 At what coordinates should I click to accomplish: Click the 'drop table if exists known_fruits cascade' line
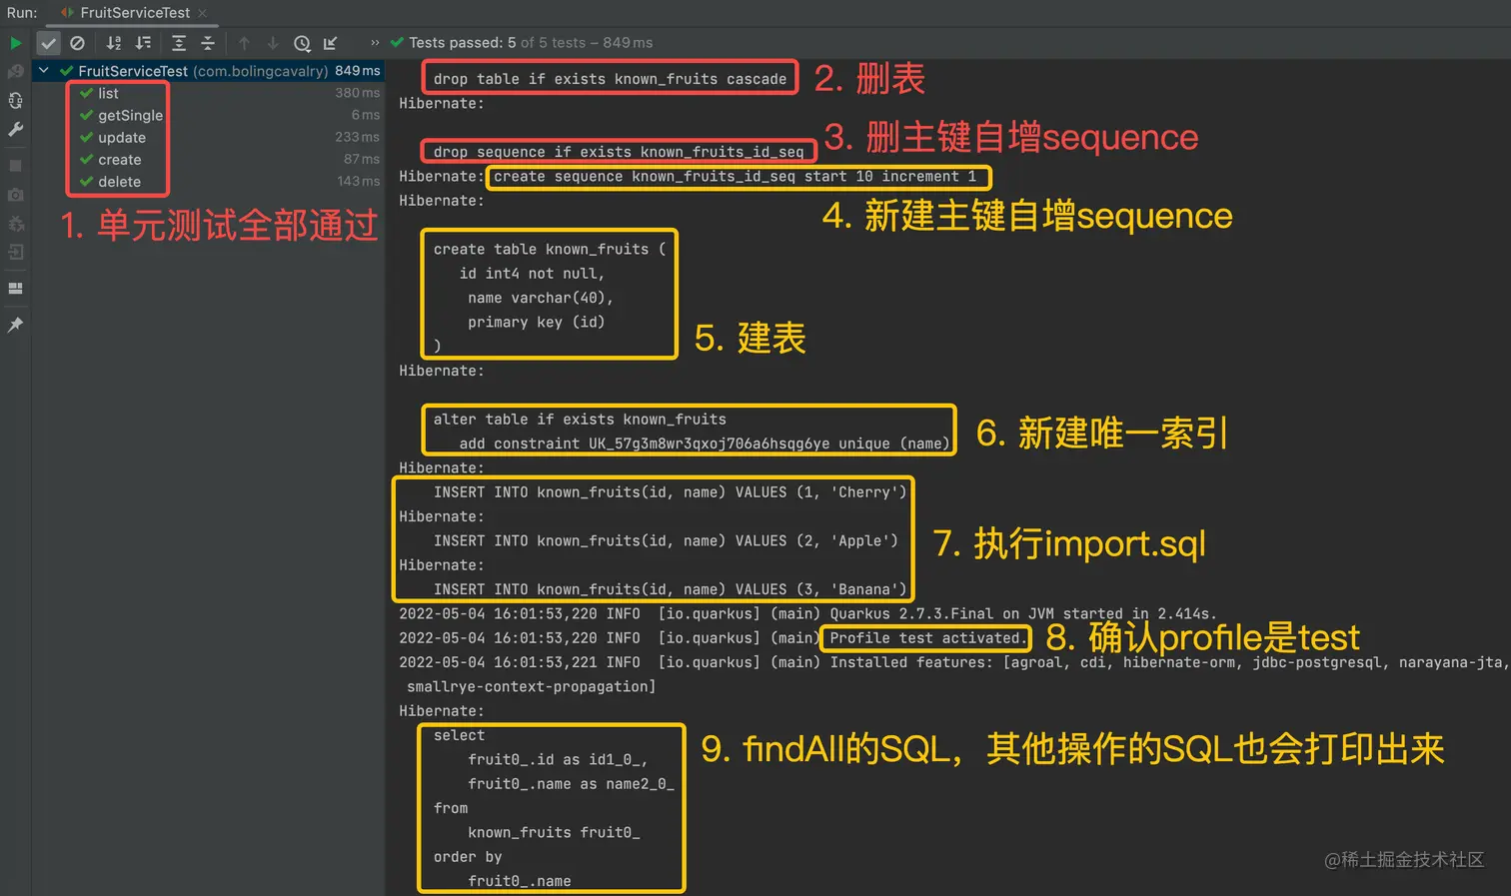click(610, 79)
